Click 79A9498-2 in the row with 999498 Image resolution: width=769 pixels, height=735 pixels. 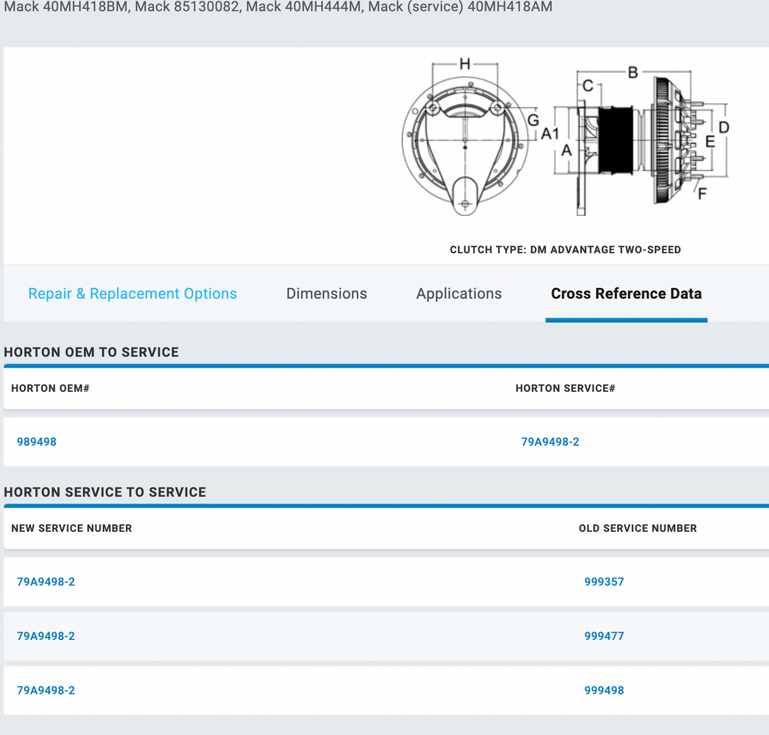tap(46, 691)
